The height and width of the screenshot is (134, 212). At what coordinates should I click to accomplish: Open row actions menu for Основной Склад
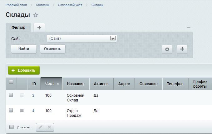[x=22, y=95]
